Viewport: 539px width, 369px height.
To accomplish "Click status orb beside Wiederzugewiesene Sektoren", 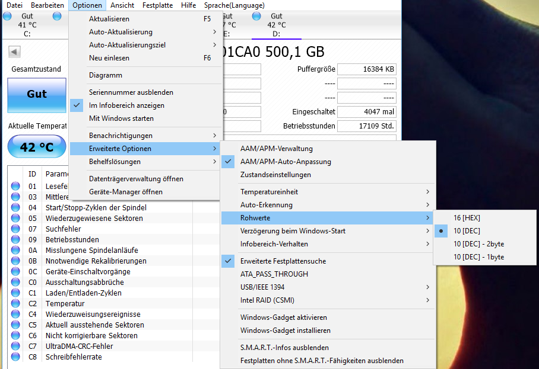I will [x=15, y=218].
